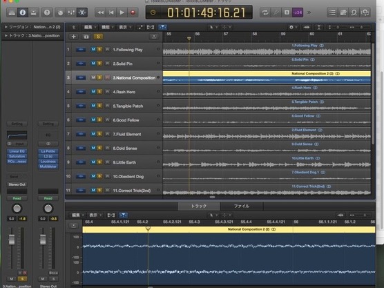This screenshot has width=384, height=288.
Task: Open the editor's 表示 menu
Action: pos(95,215)
